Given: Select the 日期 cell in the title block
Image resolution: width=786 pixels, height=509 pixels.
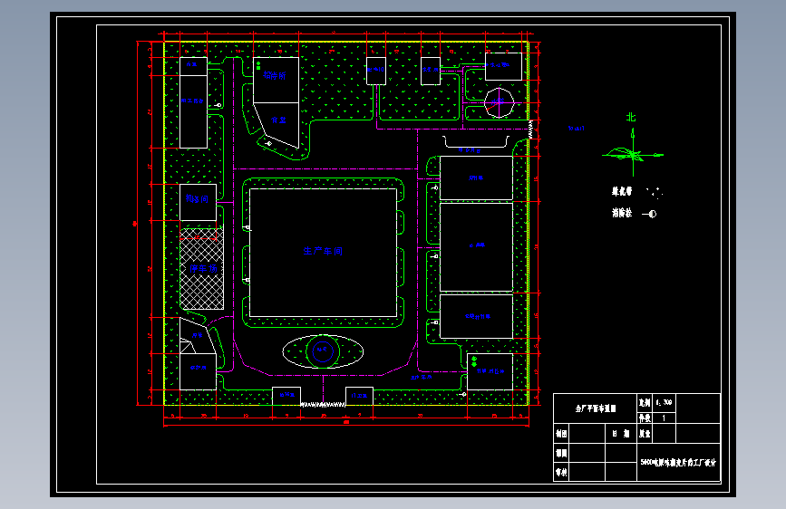Looking at the screenshot, I should point(621,434).
